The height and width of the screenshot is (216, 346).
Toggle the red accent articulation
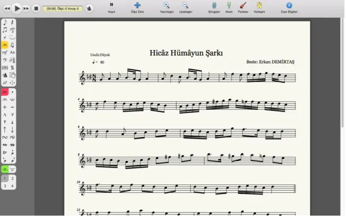click(x=5, y=92)
